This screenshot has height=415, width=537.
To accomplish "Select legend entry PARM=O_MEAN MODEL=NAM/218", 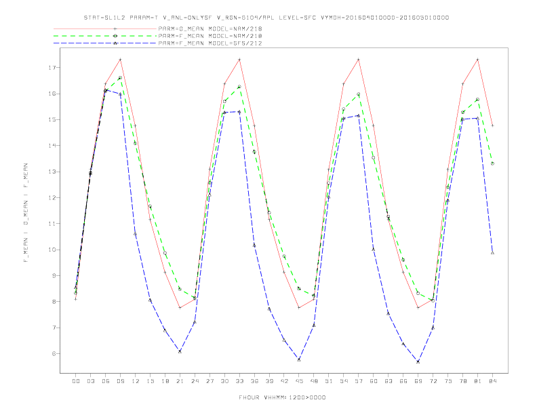I will (x=210, y=28).
